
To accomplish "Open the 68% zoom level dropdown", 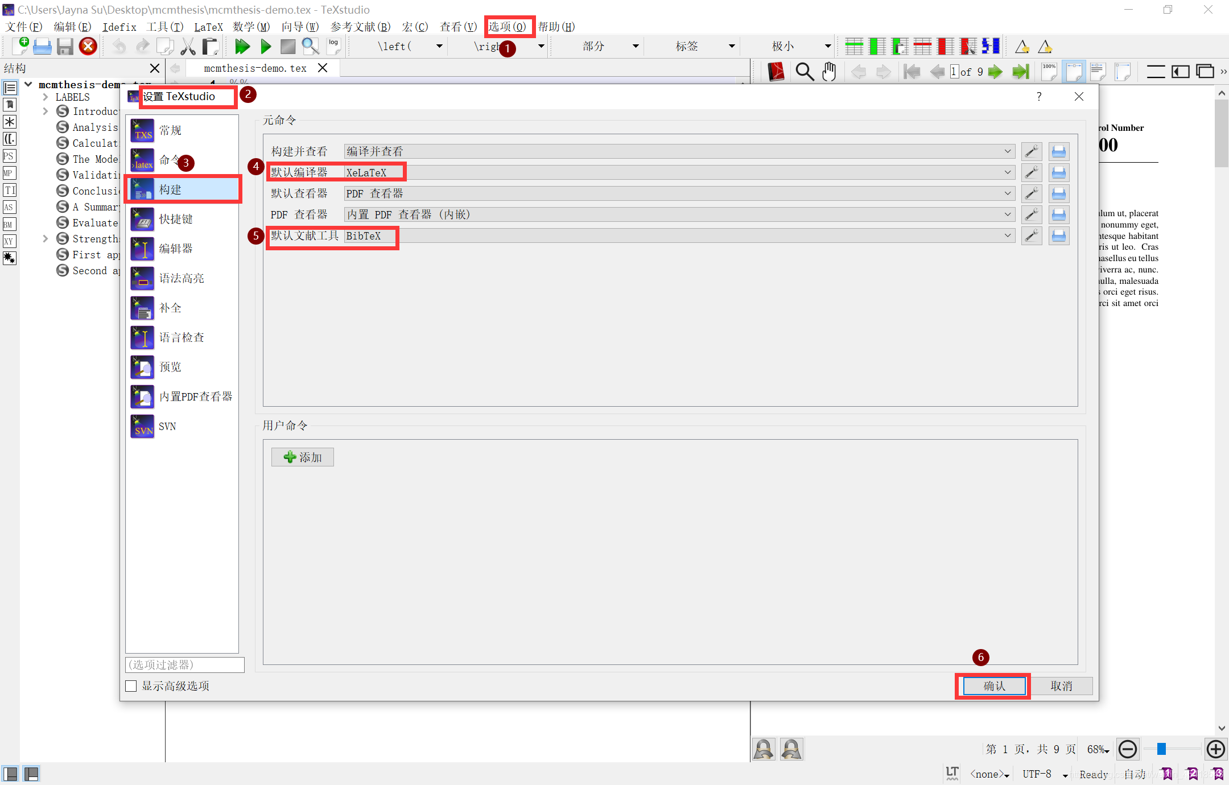I will point(1098,750).
